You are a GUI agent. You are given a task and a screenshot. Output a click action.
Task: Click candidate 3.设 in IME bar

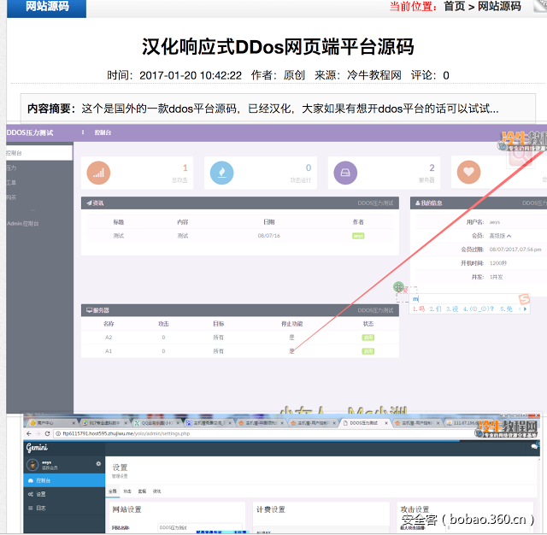[452, 309]
